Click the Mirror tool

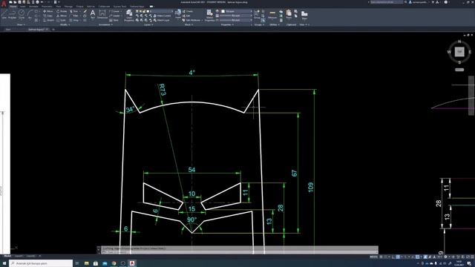[62, 16]
